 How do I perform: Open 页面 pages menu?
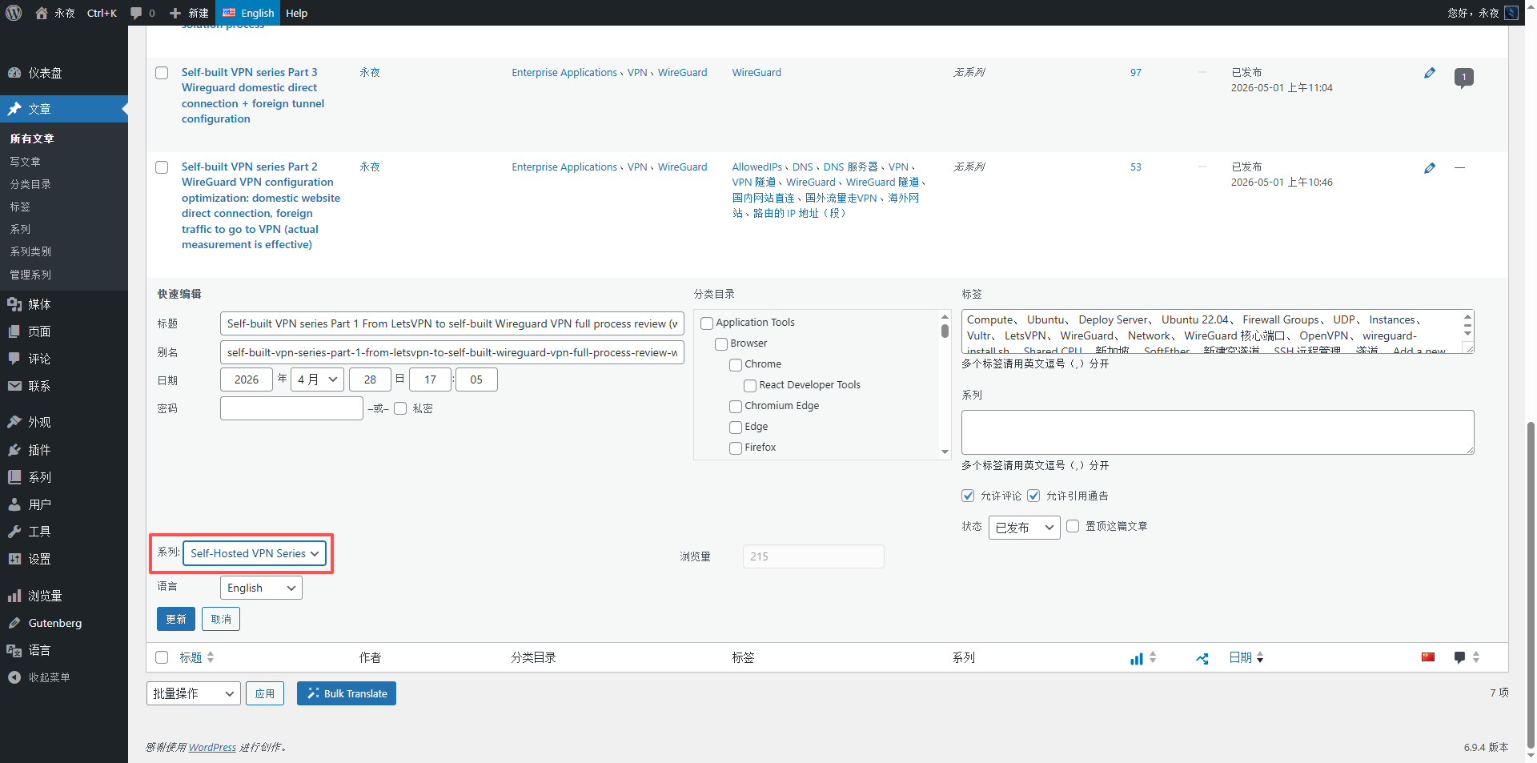pyautogui.click(x=64, y=331)
